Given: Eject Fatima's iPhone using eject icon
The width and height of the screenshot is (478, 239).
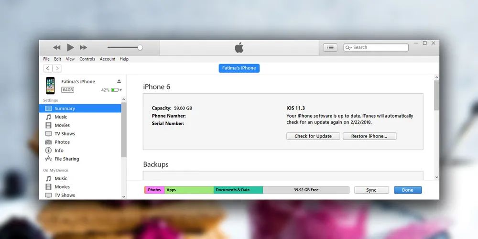Looking at the screenshot, I should 119,81.
